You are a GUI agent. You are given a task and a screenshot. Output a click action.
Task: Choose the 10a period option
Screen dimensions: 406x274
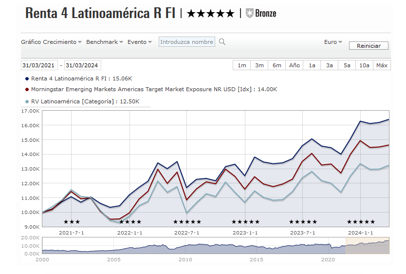tap(364, 65)
